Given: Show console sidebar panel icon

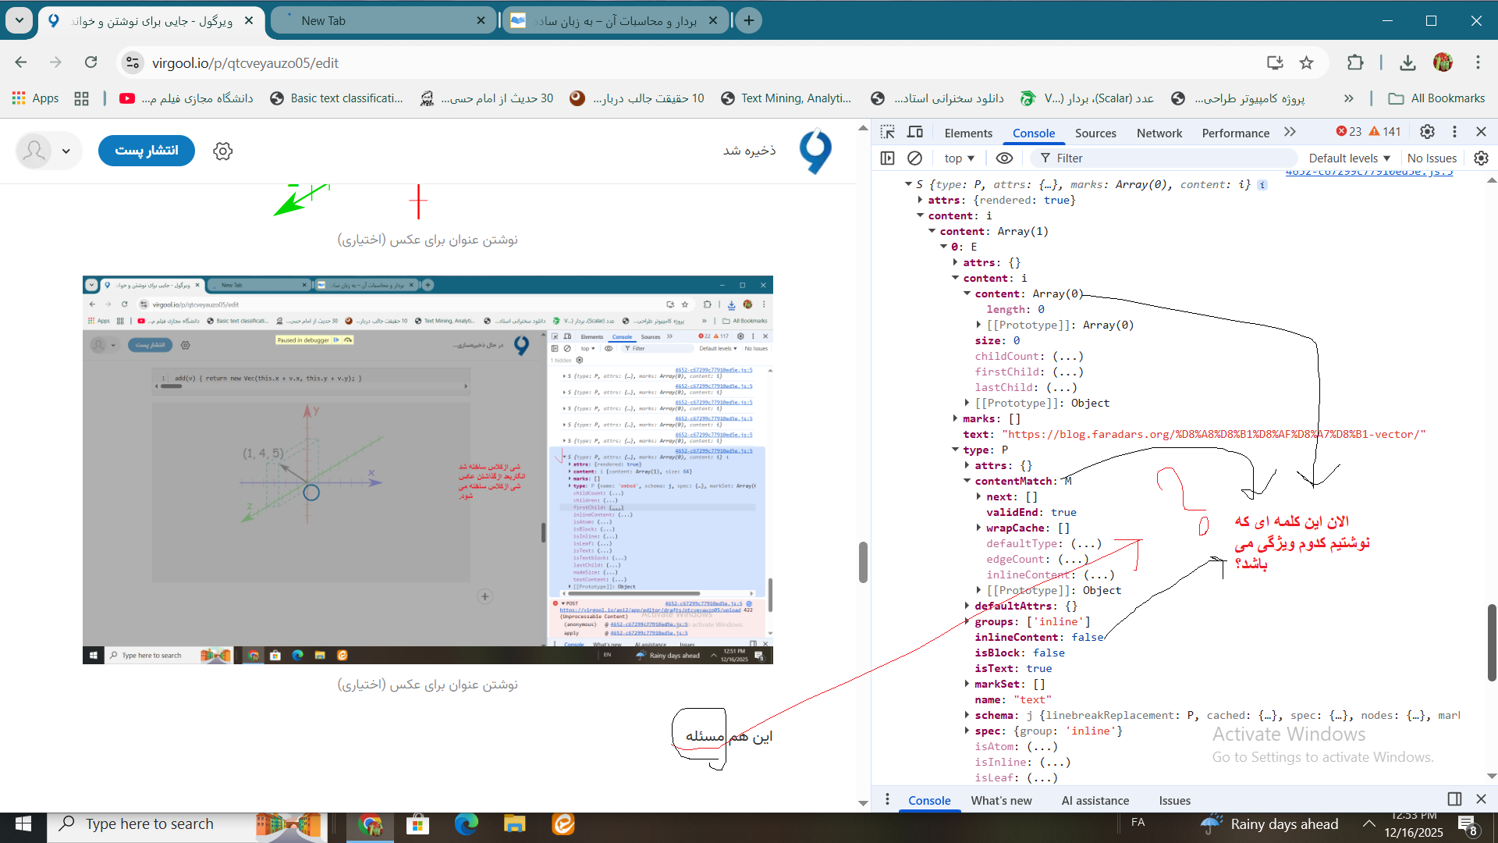Looking at the screenshot, I should pos(888,158).
